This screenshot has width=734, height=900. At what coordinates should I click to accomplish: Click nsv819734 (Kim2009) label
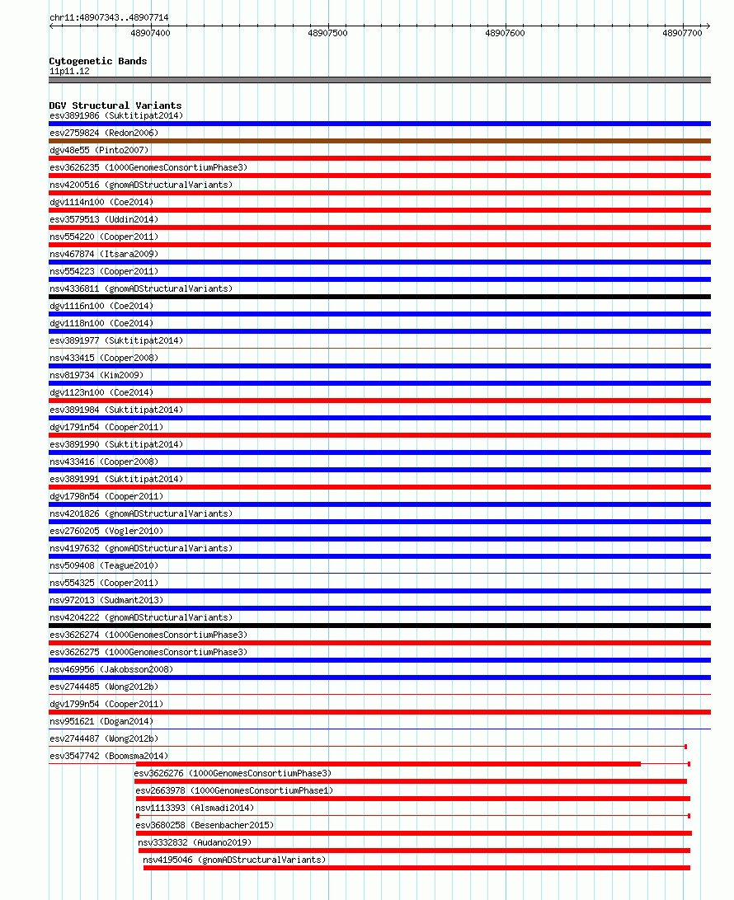pyautogui.click(x=96, y=375)
